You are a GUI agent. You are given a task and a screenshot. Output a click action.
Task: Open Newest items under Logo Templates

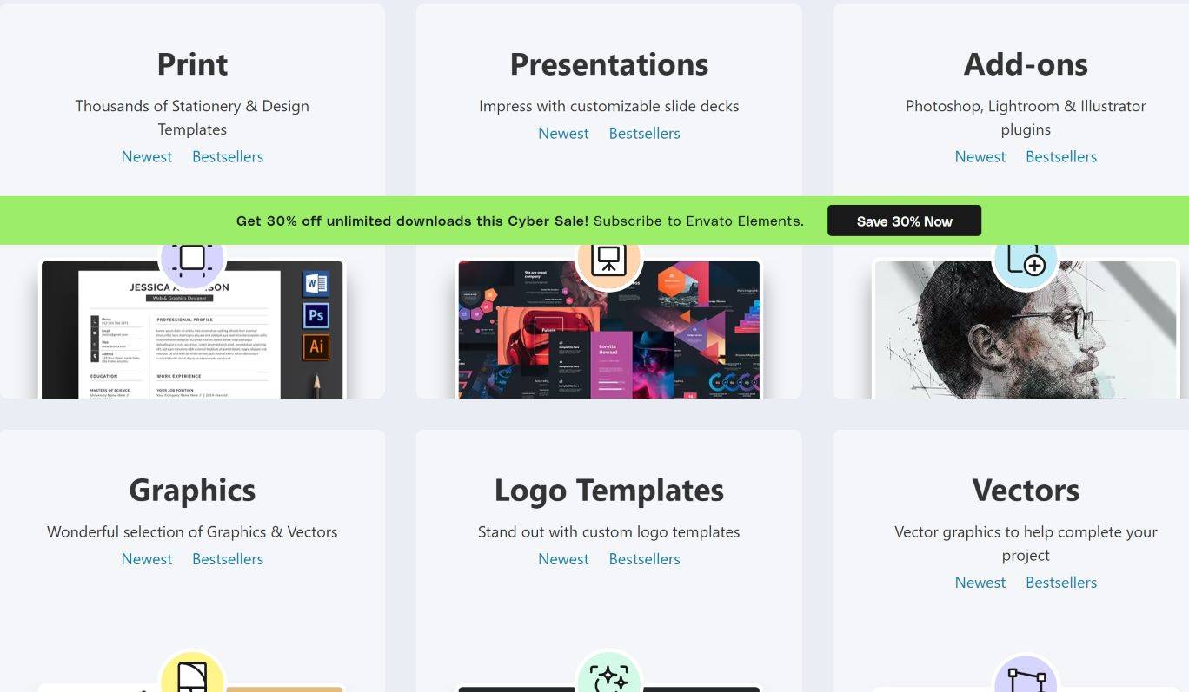point(563,559)
